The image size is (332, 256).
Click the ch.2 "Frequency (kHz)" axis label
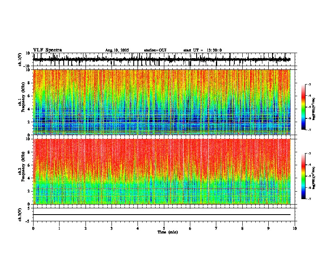pos(23,166)
